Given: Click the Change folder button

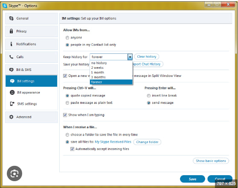Looking at the screenshot, I should click(147, 142).
